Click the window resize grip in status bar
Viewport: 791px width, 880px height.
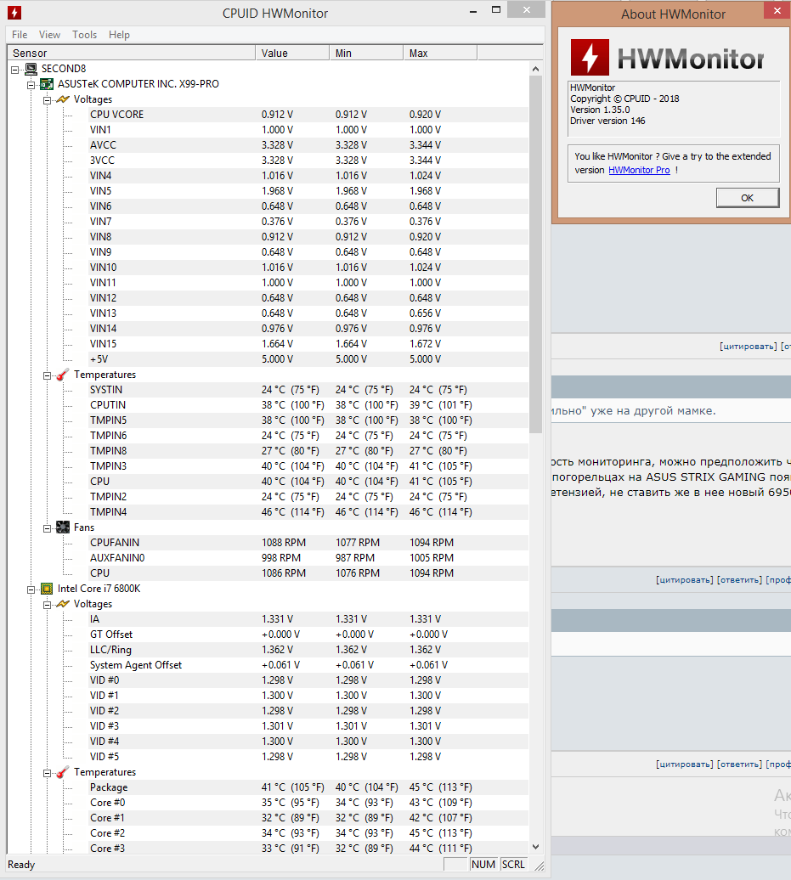pyautogui.click(x=539, y=866)
